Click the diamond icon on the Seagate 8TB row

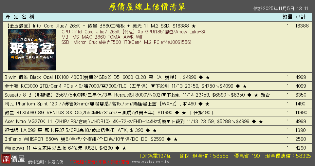click(x=249, y=95)
